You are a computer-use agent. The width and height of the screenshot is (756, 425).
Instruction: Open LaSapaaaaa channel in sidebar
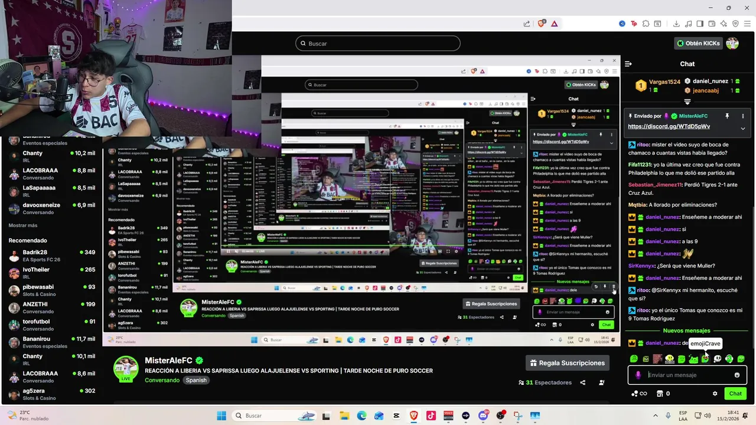tap(51, 191)
